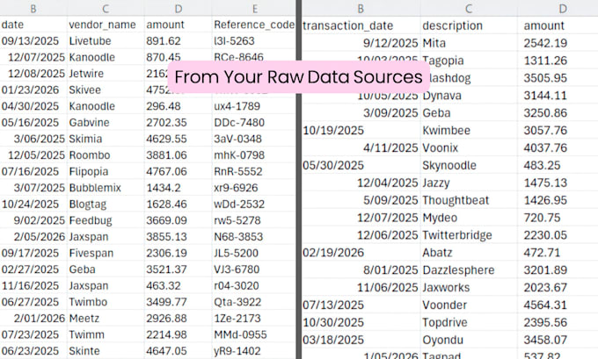Select amount cell 1311.26
598x359 pixels.
558,61
